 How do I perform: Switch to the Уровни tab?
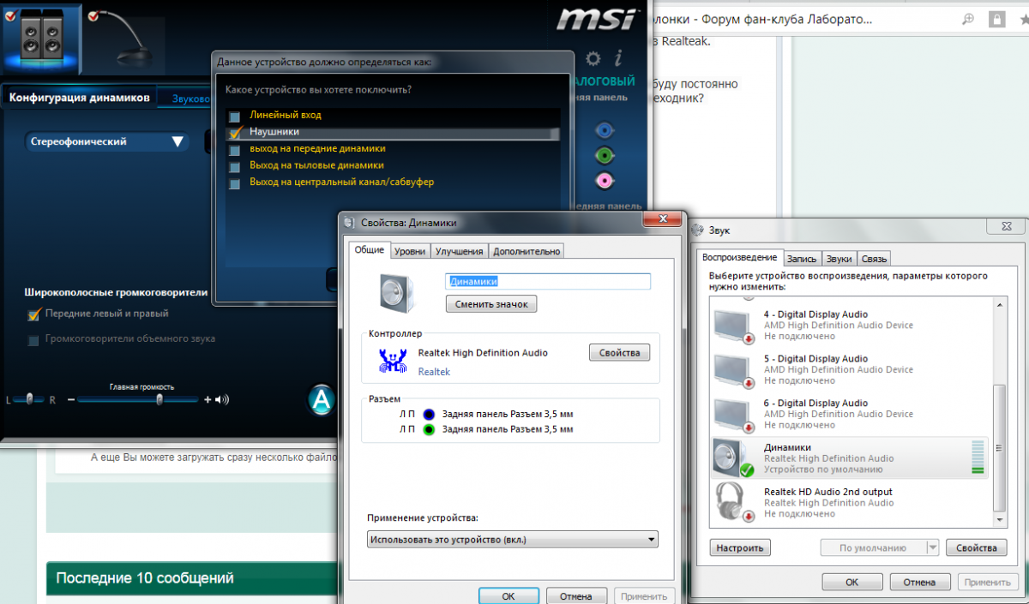409,251
